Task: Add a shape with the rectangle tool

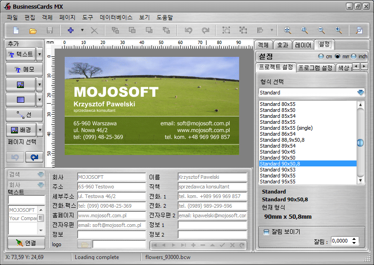Action: click(x=21, y=99)
